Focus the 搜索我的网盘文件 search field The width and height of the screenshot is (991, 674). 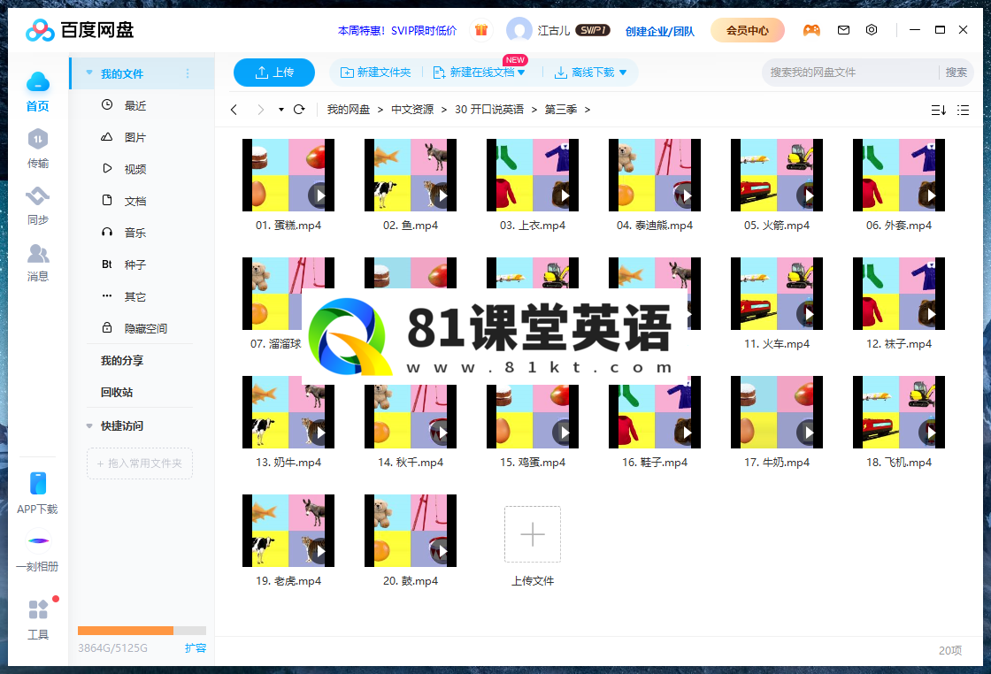point(850,73)
